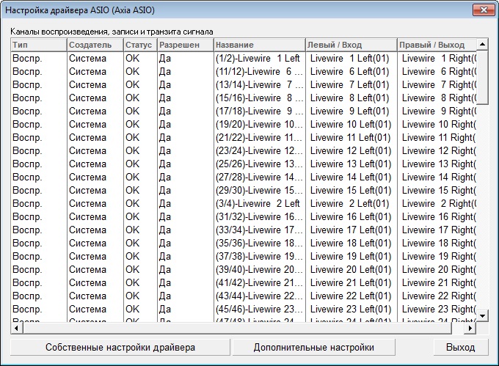499x366 pixels.
Task: Click the cell Livewire 22 Left(01)
Action: [351, 296]
